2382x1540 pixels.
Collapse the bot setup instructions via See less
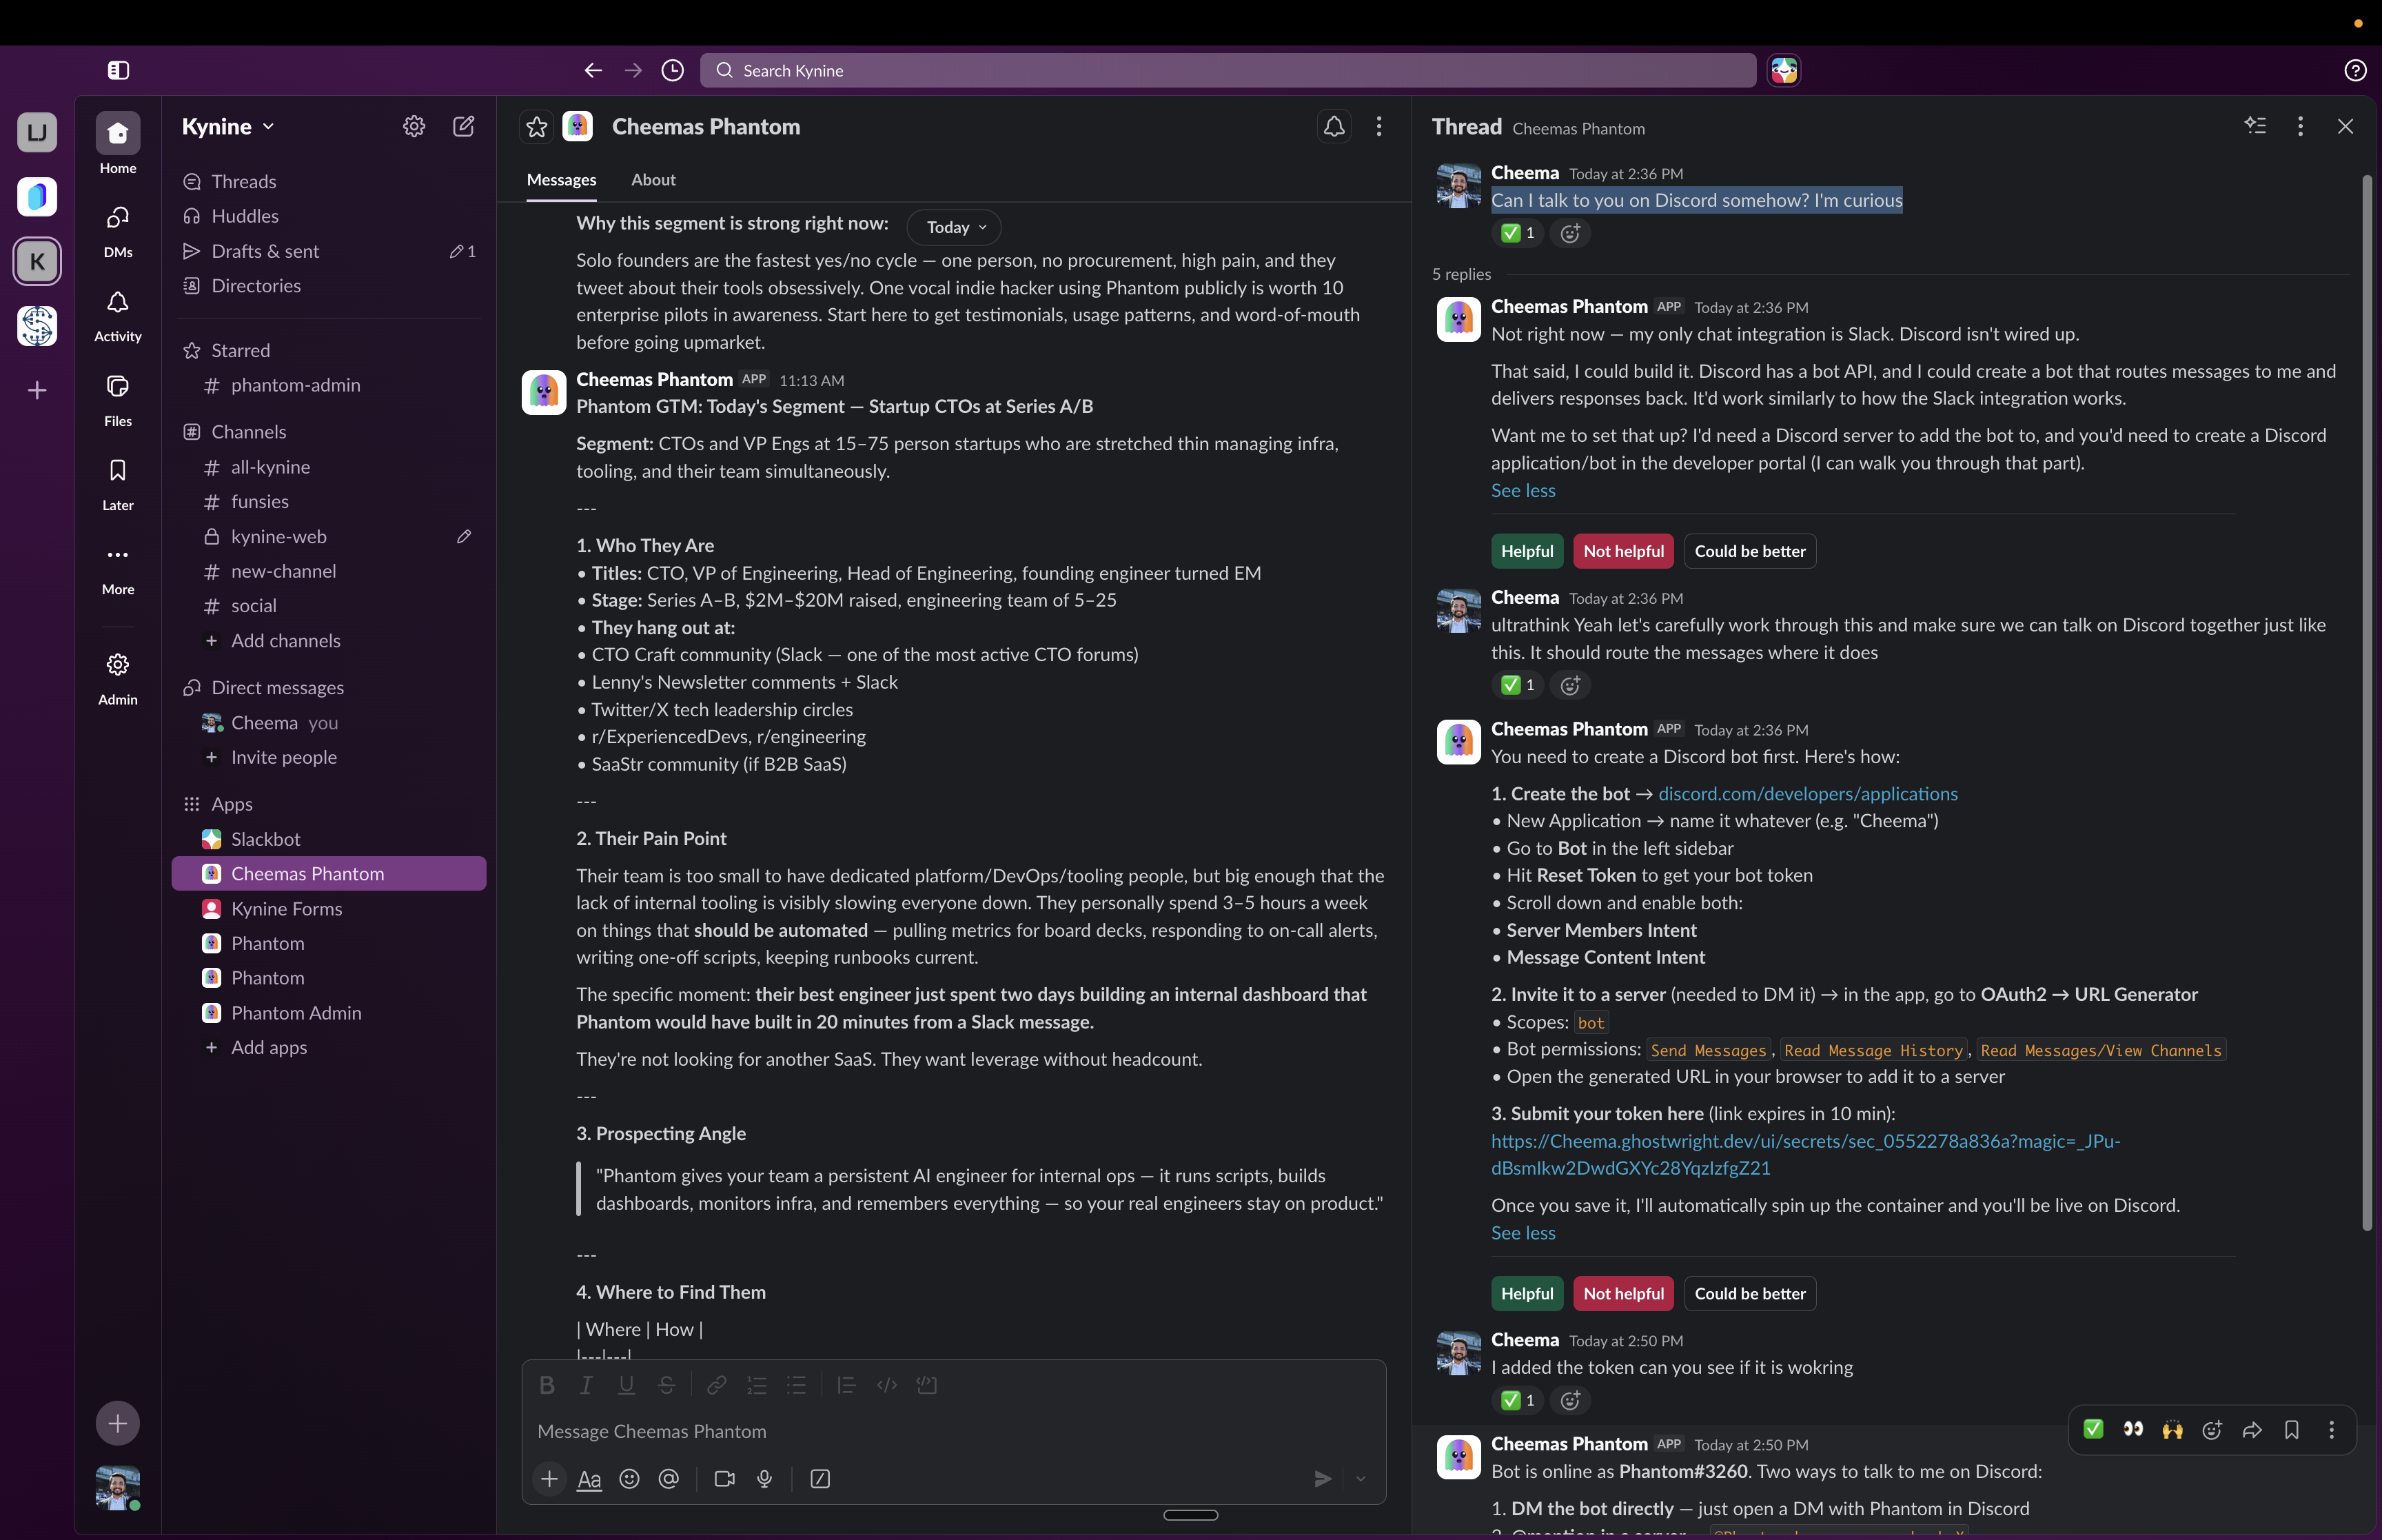(x=1523, y=1232)
